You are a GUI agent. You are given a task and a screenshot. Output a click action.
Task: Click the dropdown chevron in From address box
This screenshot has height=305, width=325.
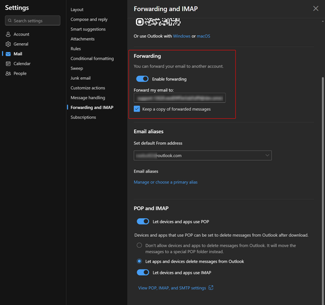(x=267, y=155)
